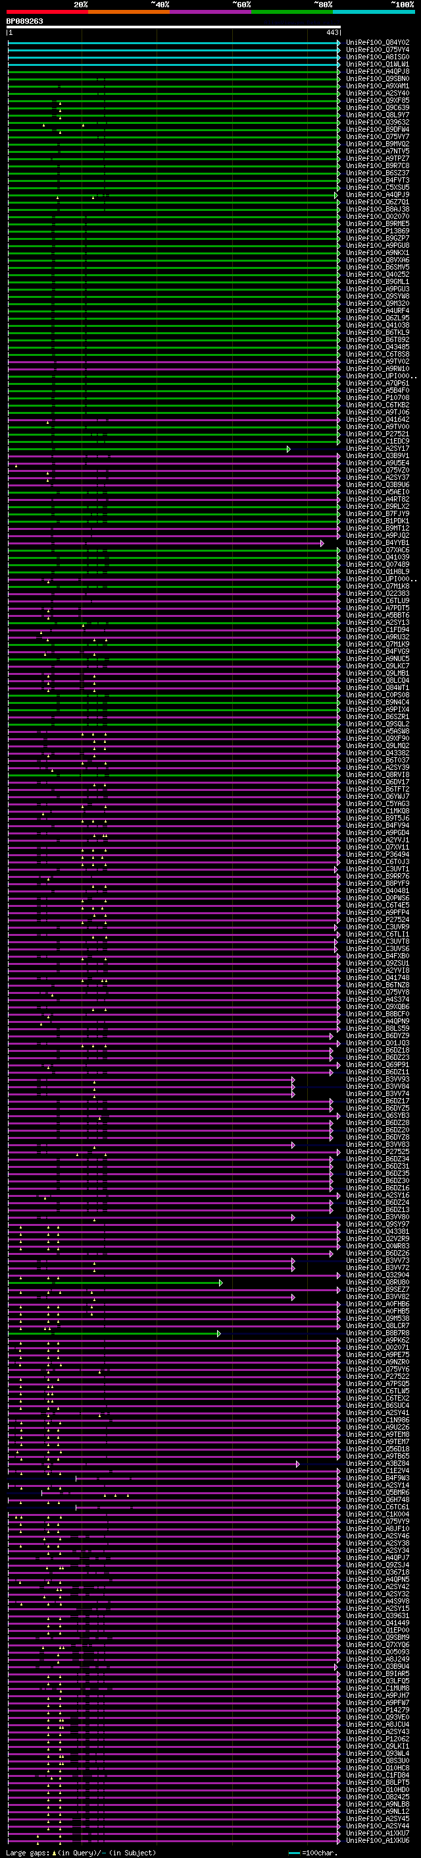Select hit label UniRef100_Q9SBN0
This screenshot has width=421, height=1858.
pyautogui.click(x=378, y=78)
